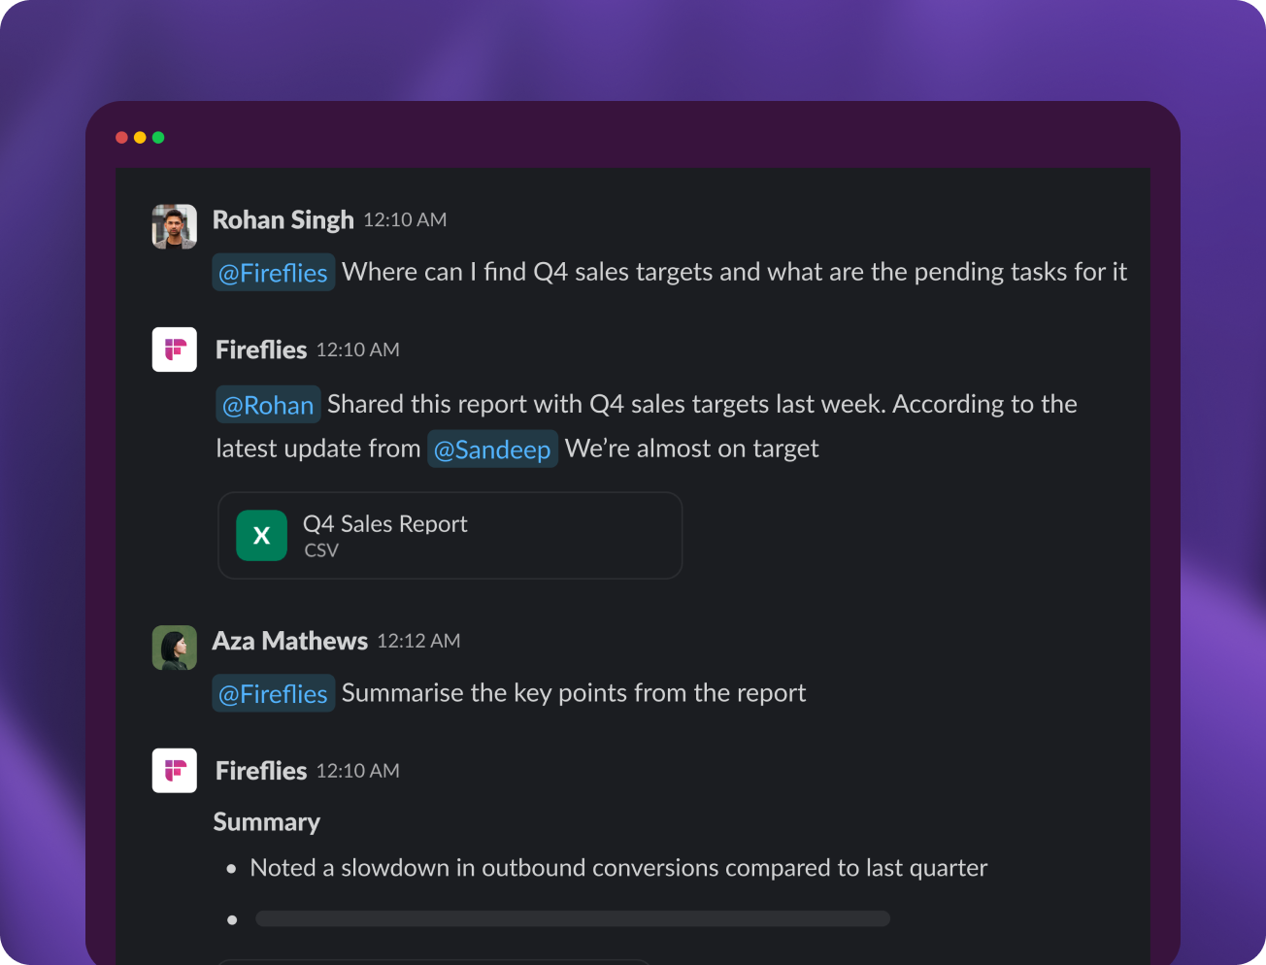Click @Fireflies mention in Aza's message
The image size is (1266, 965).
click(273, 694)
